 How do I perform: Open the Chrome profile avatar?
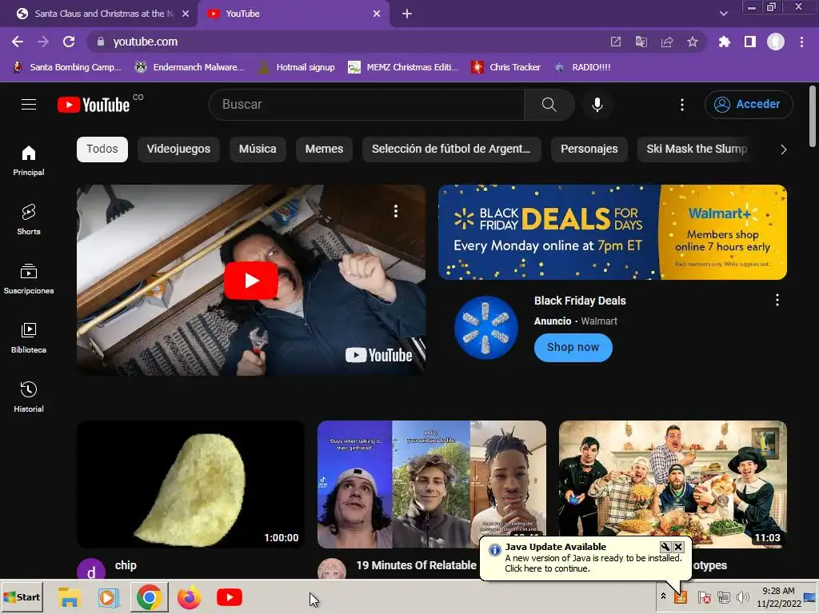[x=776, y=42]
